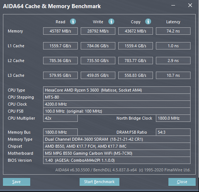This screenshot has width=199, height=192.
Task: Click the CPU FSB value 100.0 MHz
Action: (x=117, y=111)
